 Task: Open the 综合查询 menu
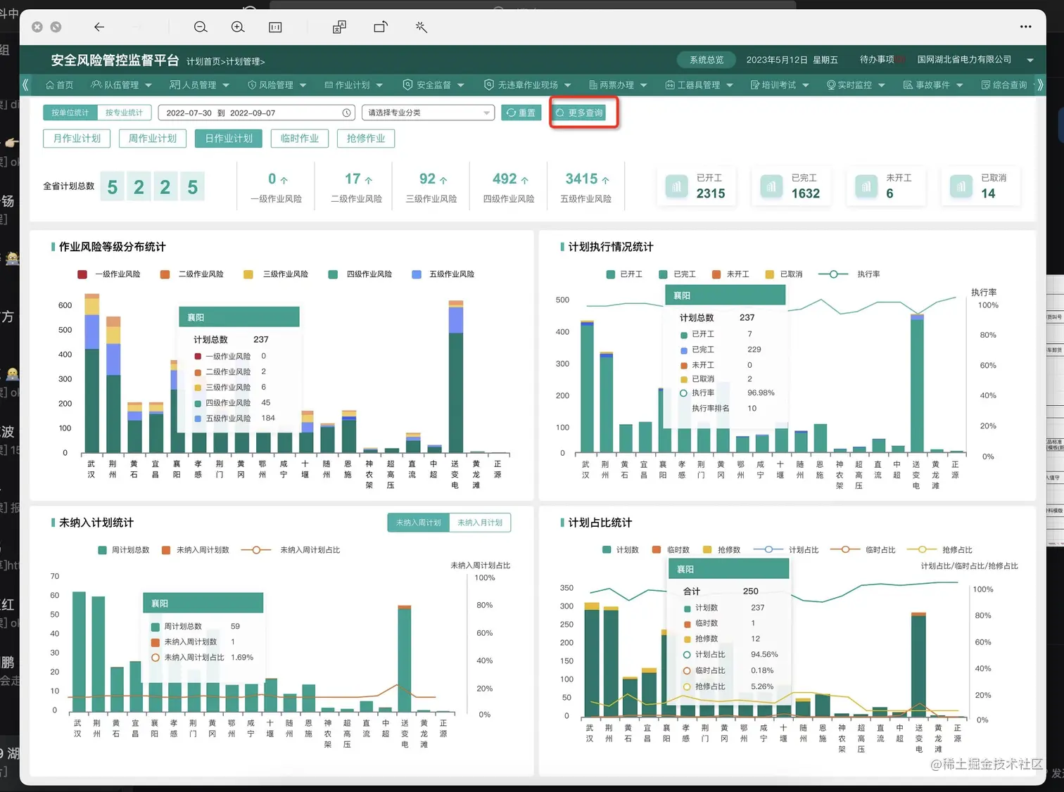tap(1004, 85)
